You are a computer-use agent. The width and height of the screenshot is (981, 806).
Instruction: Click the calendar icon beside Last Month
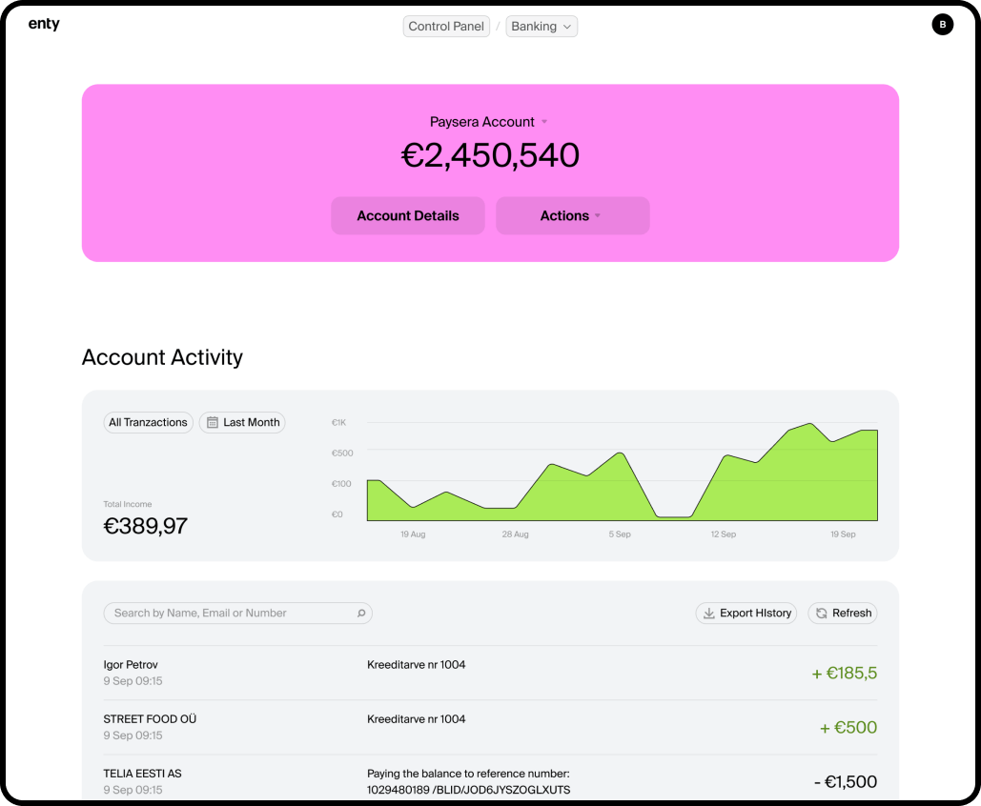click(x=211, y=422)
